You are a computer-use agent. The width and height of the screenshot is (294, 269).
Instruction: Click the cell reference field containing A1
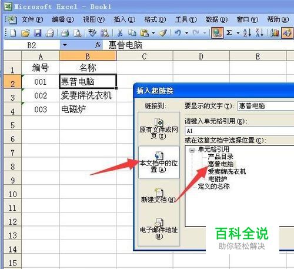click(x=239, y=131)
